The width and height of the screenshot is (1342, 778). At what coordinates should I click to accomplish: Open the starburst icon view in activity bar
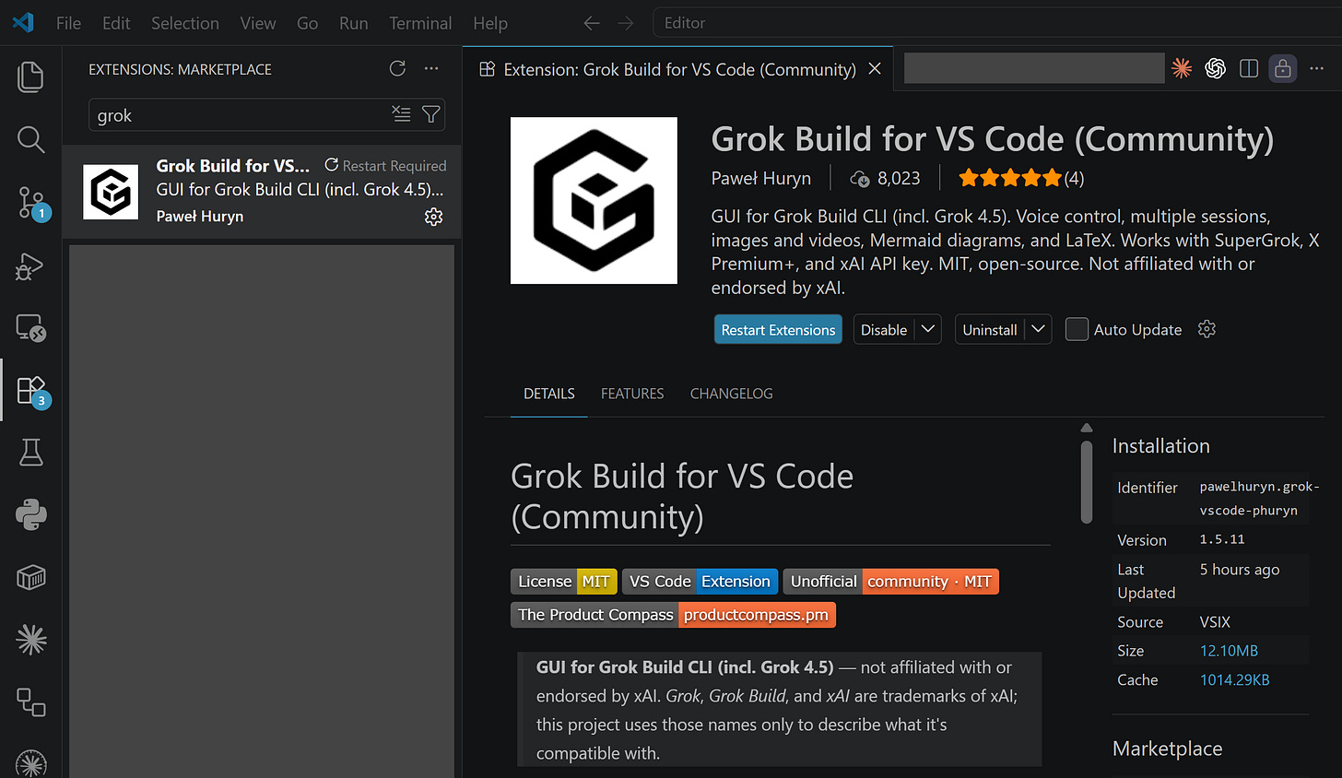point(30,640)
